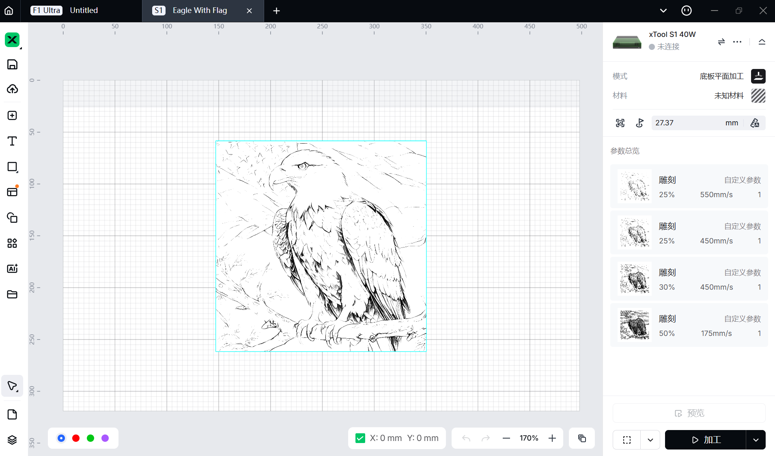The image size is (775, 456).
Task: Select the rectangle shape tool
Action: point(12,167)
